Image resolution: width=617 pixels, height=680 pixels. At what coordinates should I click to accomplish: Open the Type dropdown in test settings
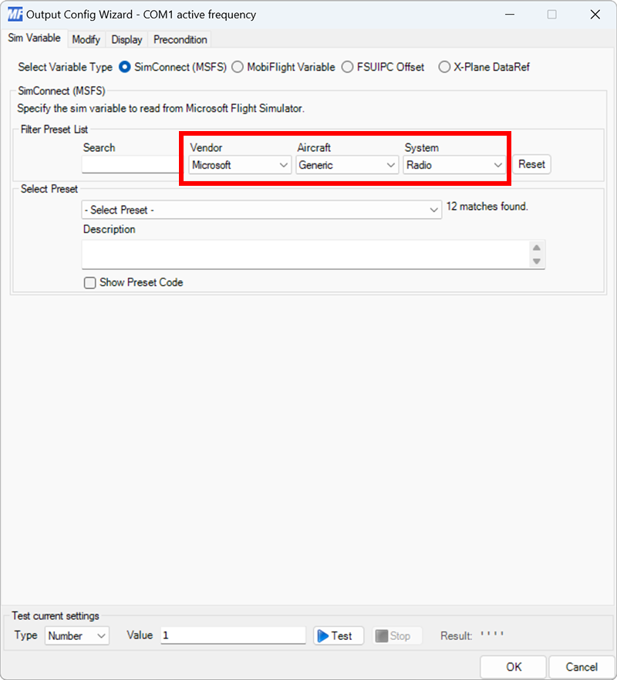click(76, 635)
